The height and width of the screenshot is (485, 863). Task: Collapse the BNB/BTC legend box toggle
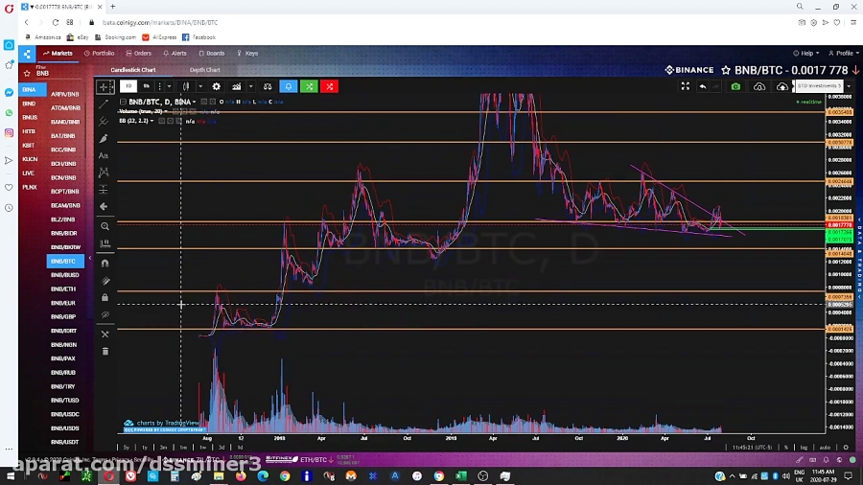[x=123, y=102]
